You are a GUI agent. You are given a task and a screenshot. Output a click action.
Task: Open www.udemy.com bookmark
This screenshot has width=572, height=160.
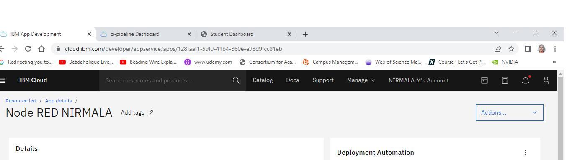point(208,62)
